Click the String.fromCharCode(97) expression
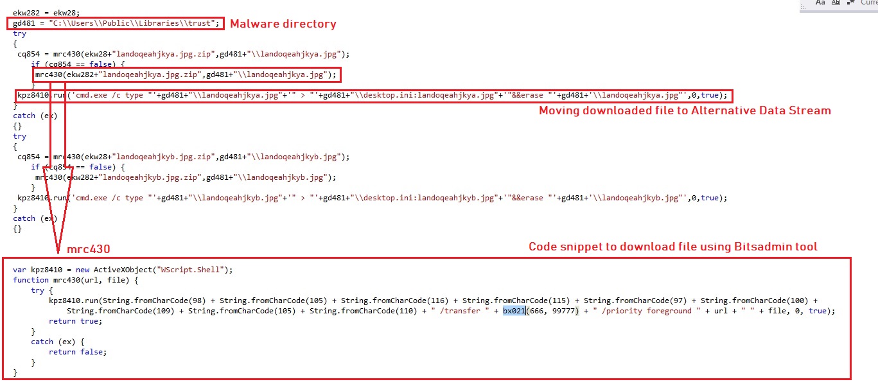The image size is (878, 384). point(638,301)
